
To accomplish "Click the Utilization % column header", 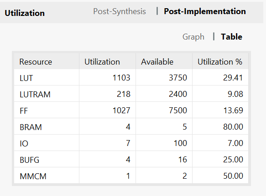I will [x=220, y=61].
